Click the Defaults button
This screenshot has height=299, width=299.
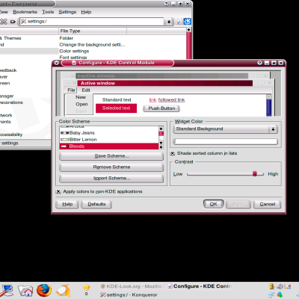tap(96, 204)
